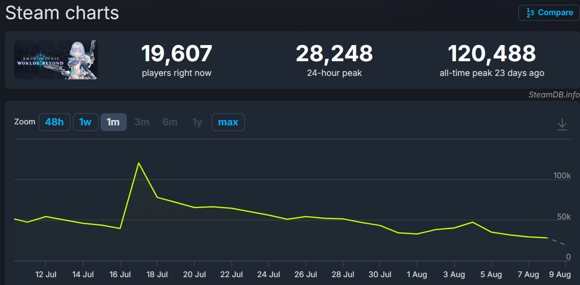Choose the 6m zoom option

[x=170, y=122]
